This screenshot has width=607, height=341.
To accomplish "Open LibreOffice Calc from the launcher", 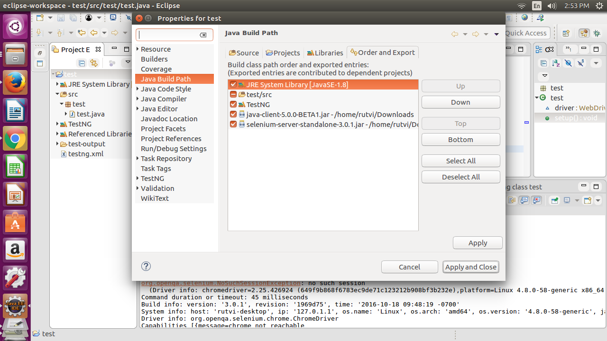I will (15, 167).
